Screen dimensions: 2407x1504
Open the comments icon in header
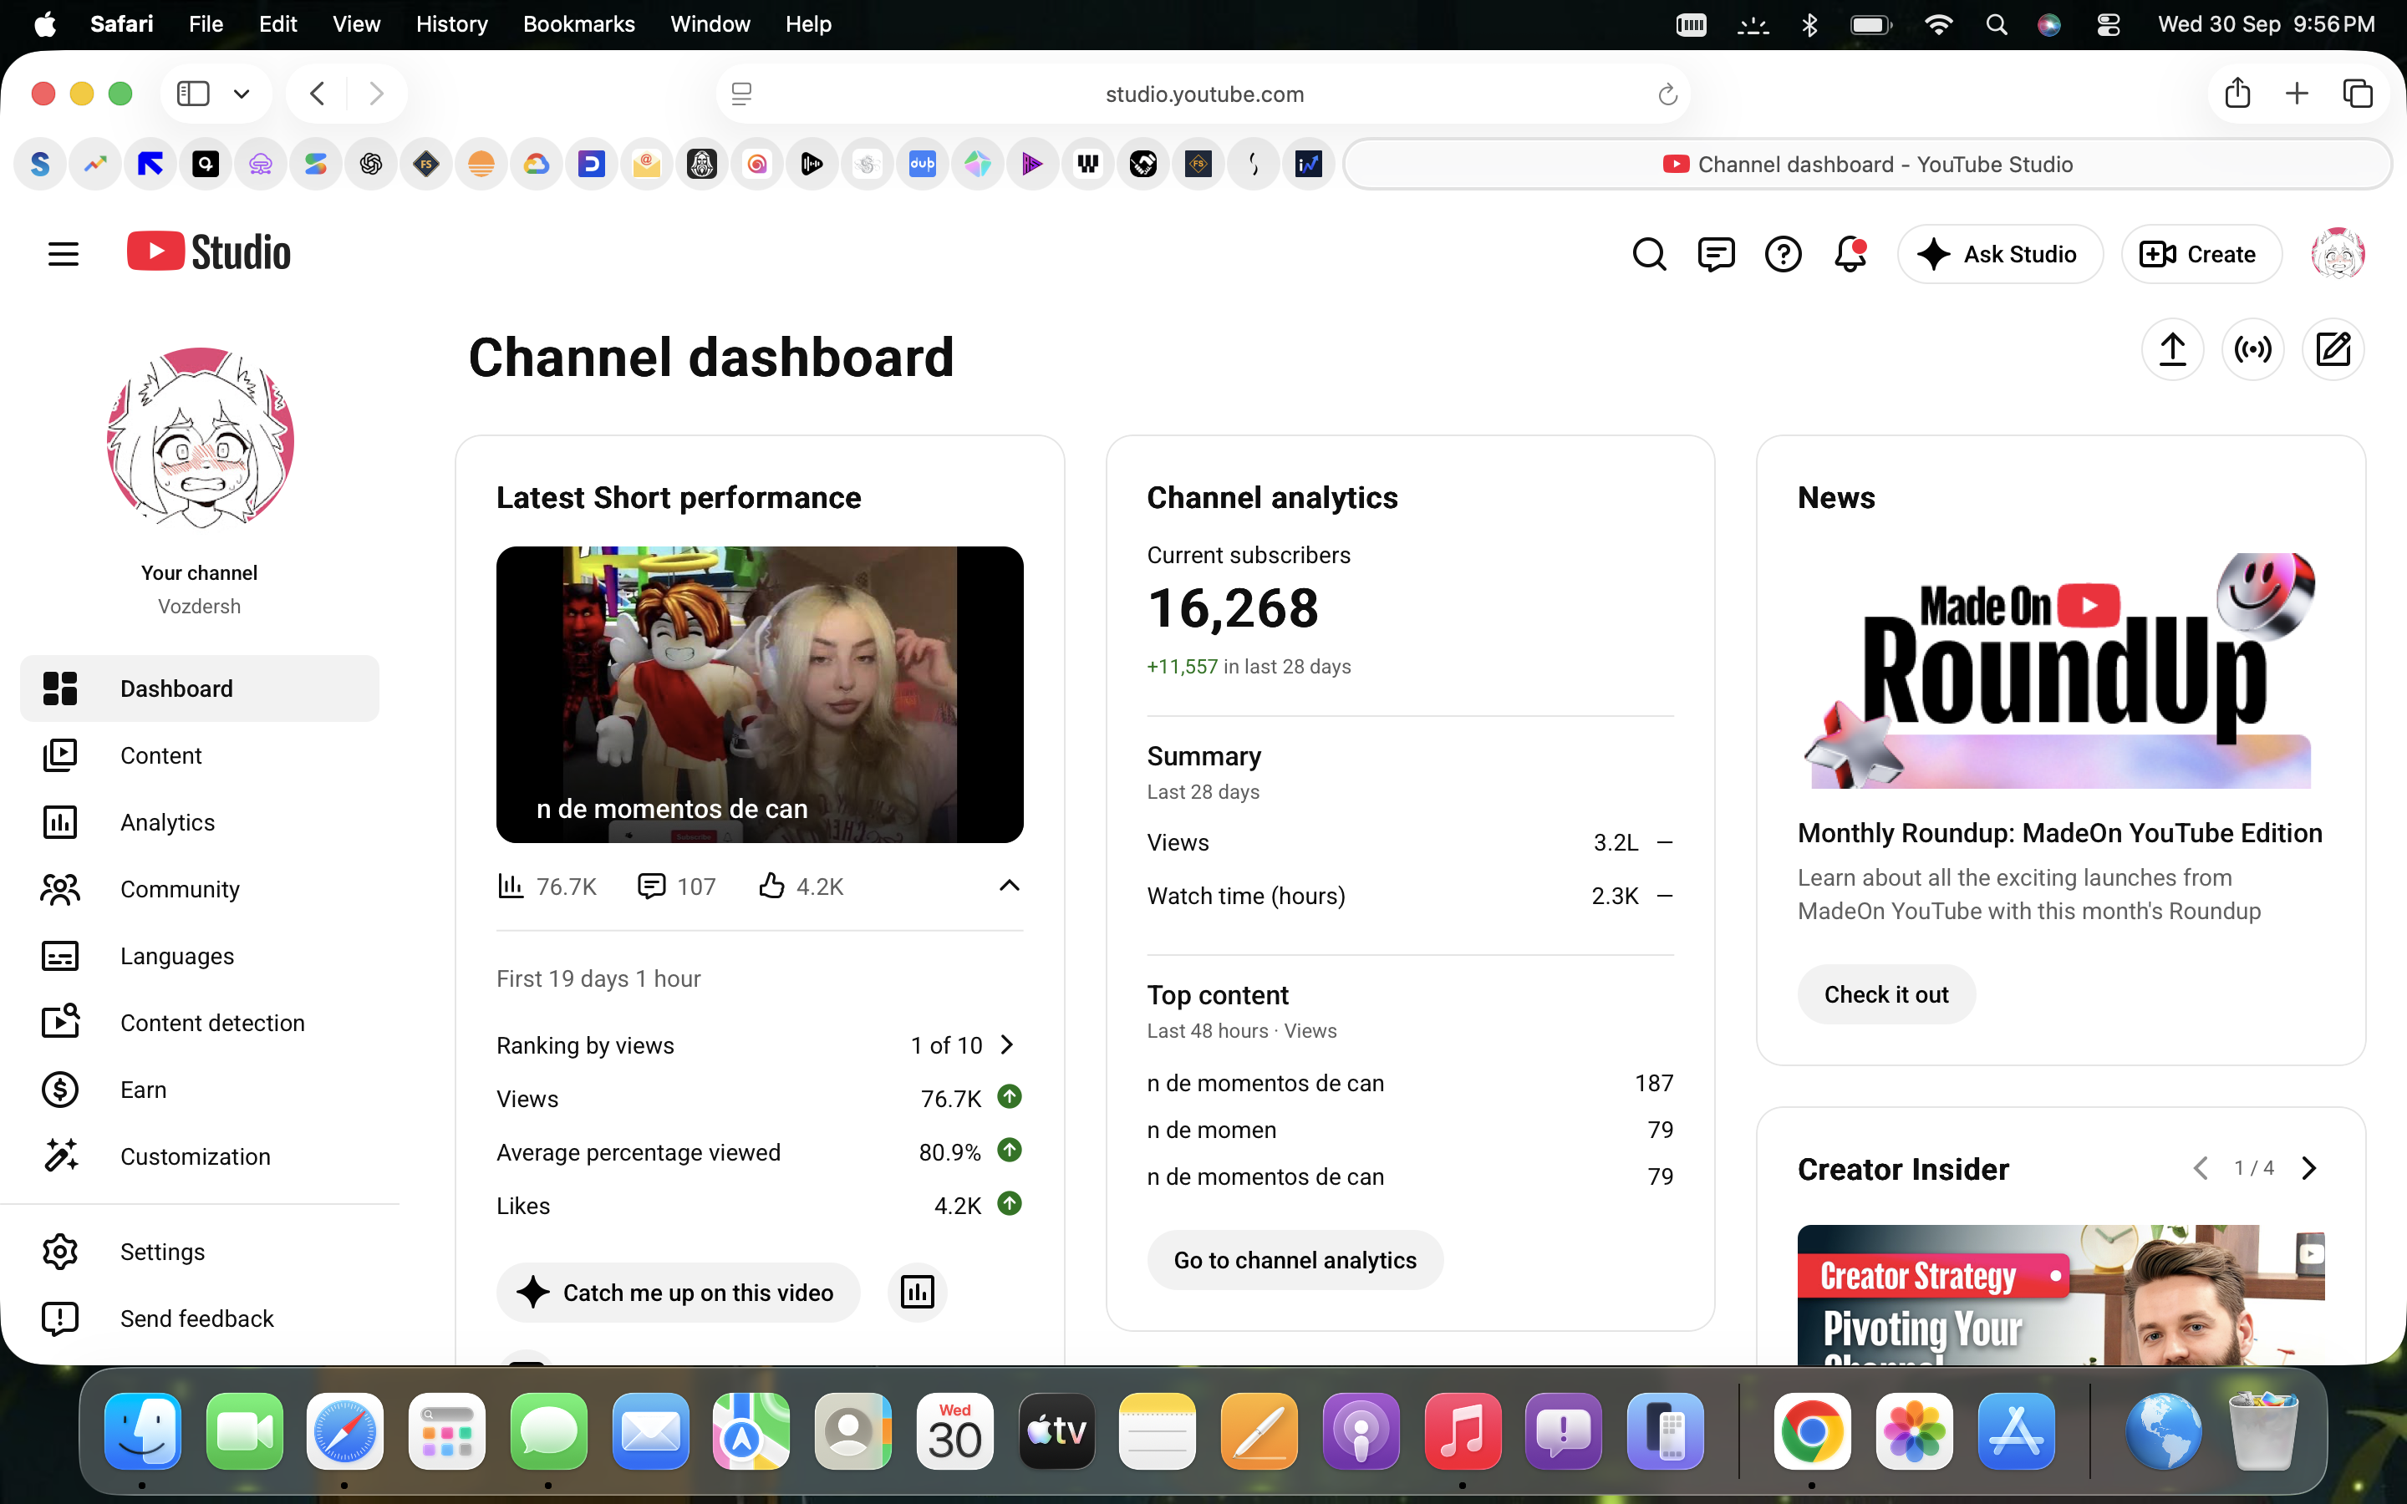click(1716, 255)
